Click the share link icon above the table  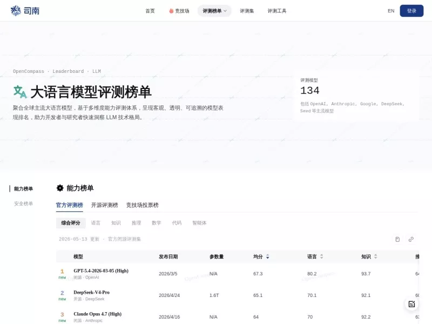pos(411,239)
